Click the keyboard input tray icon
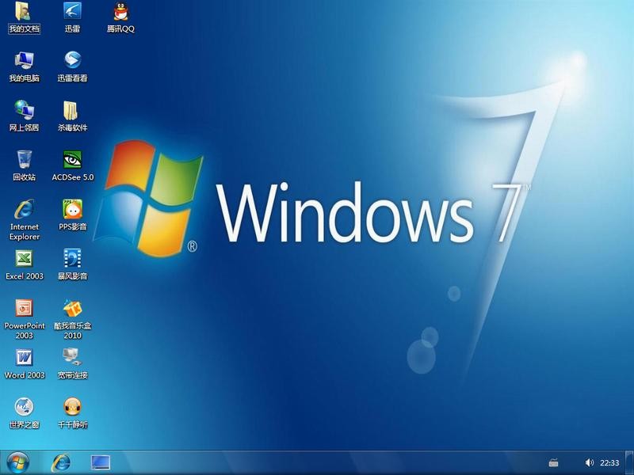This screenshot has width=634, height=475. (553, 462)
